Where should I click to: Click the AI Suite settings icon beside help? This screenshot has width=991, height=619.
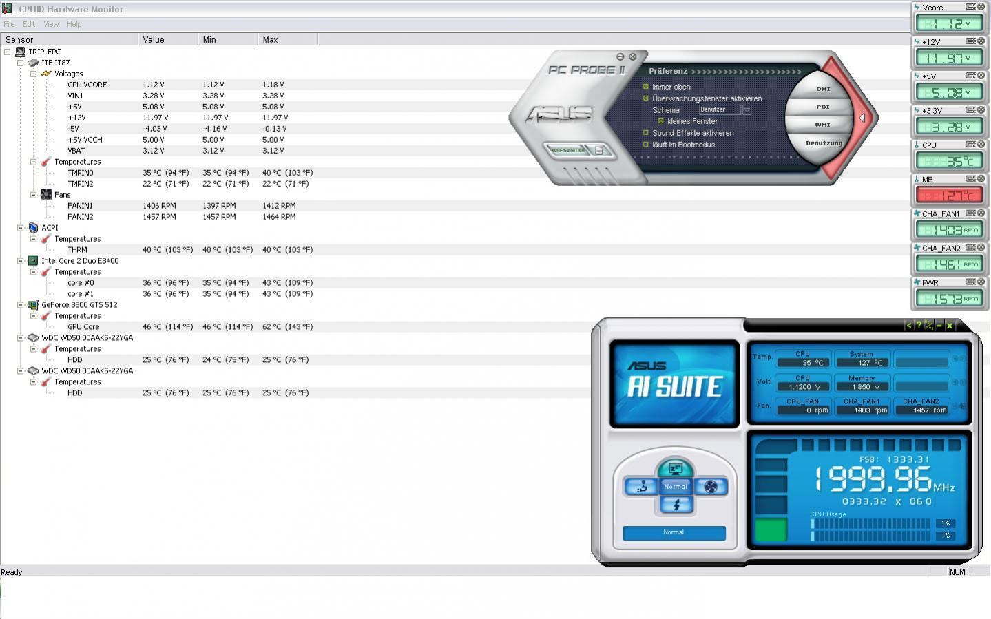(929, 325)
